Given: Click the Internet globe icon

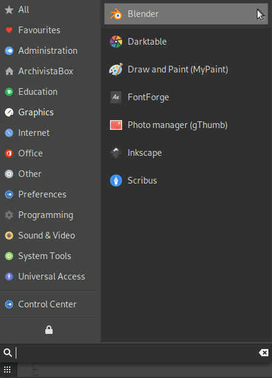Looking at the screenshot, I should point(9,133).
